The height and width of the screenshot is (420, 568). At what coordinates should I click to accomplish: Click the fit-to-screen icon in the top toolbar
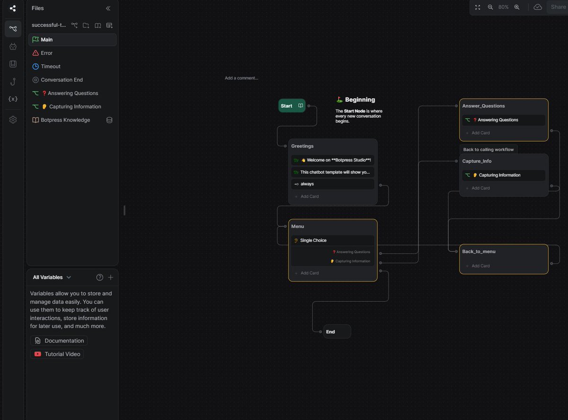pyautogui.click(x=477, y=7)
